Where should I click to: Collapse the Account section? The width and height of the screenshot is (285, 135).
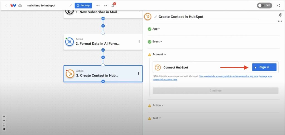(159, 54)
